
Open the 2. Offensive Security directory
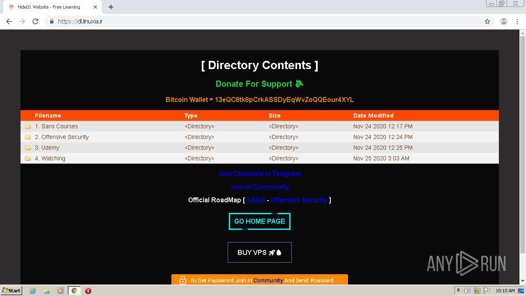62,137
